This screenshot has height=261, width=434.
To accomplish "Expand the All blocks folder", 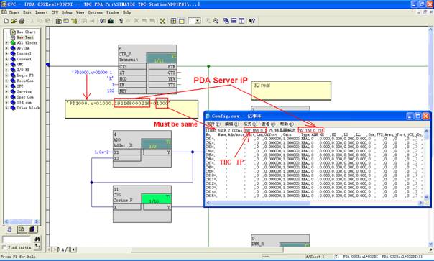I will tap(6, 43).
